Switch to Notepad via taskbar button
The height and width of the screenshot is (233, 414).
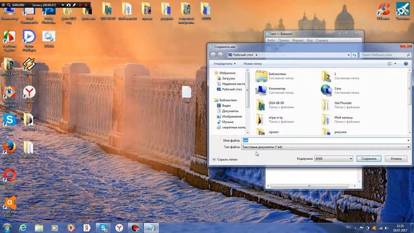(x=151, y=228)
